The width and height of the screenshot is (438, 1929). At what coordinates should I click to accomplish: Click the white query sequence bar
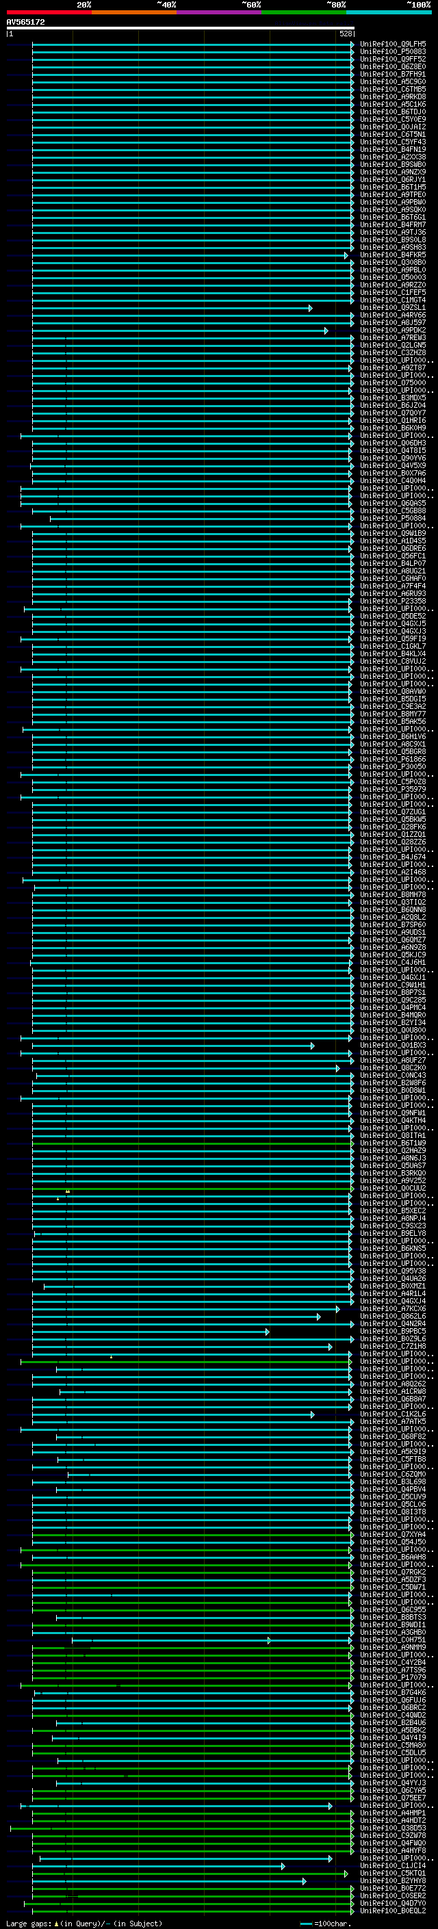pyautogui.click(x=181, y=27)
